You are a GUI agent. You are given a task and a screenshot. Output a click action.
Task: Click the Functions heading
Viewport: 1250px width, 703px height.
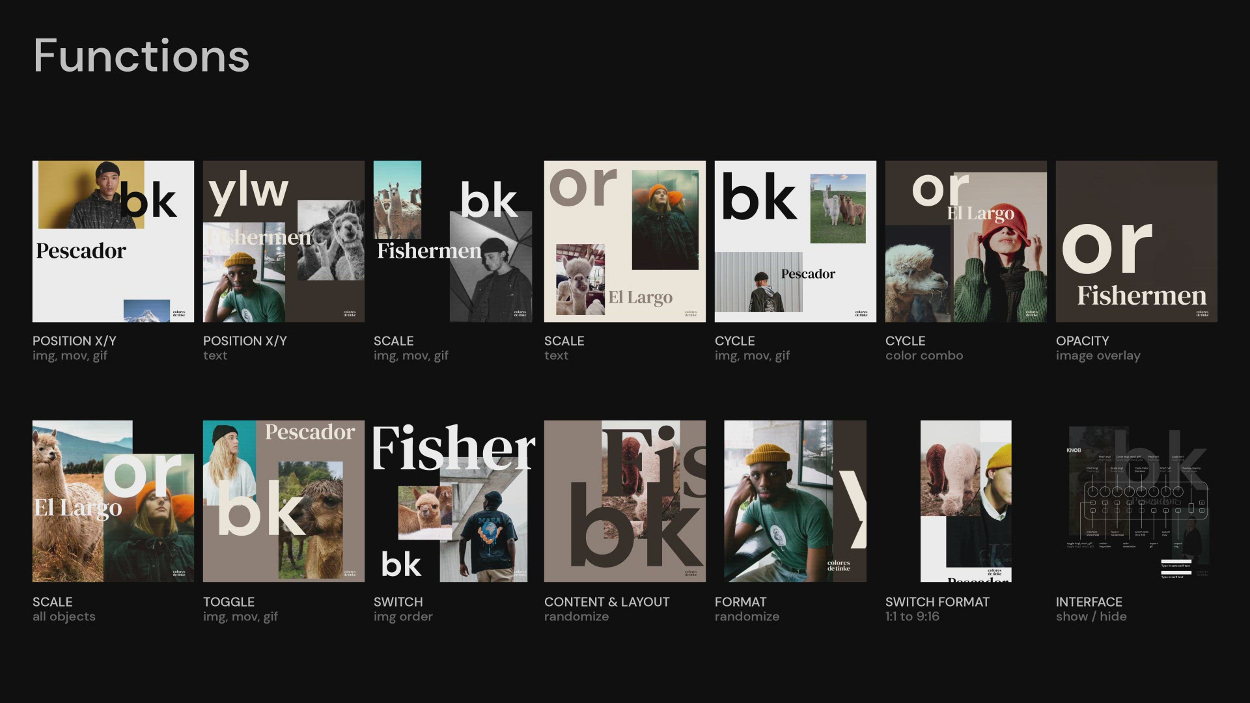141,56
